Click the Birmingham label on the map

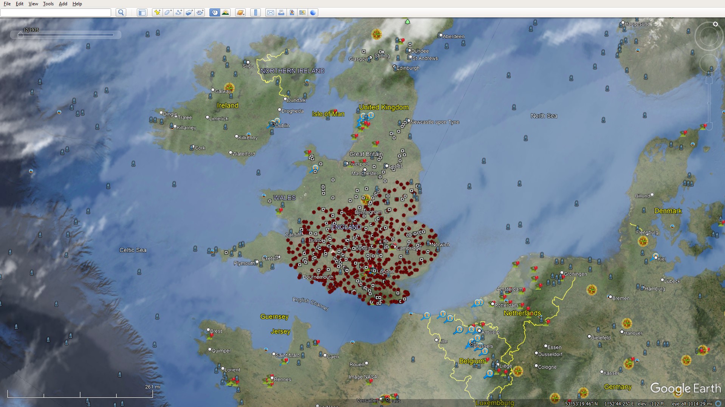(368, 212)
